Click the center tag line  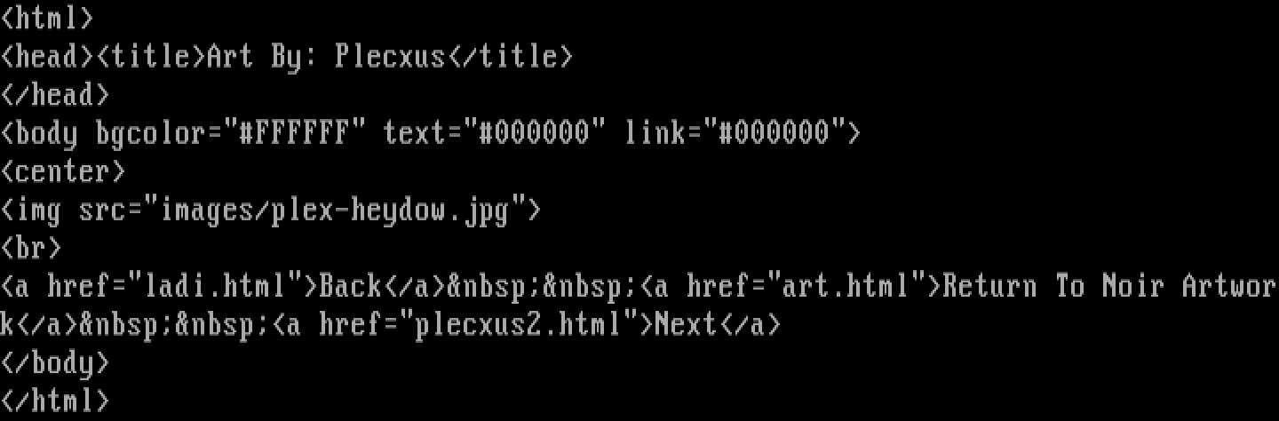tap(63, 171)
